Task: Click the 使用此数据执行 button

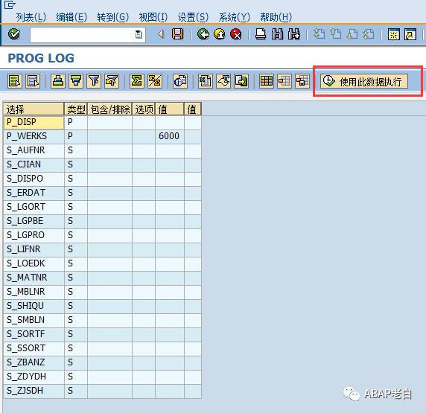Action: click(364, 81)
